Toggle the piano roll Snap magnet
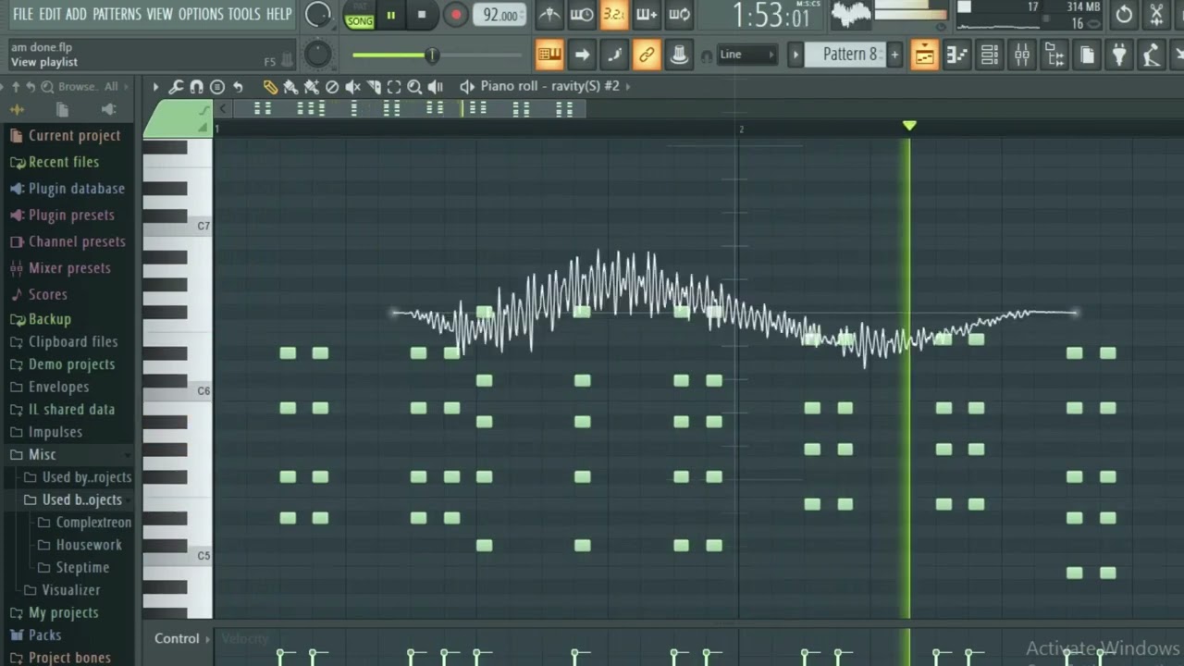 point(196,87)
